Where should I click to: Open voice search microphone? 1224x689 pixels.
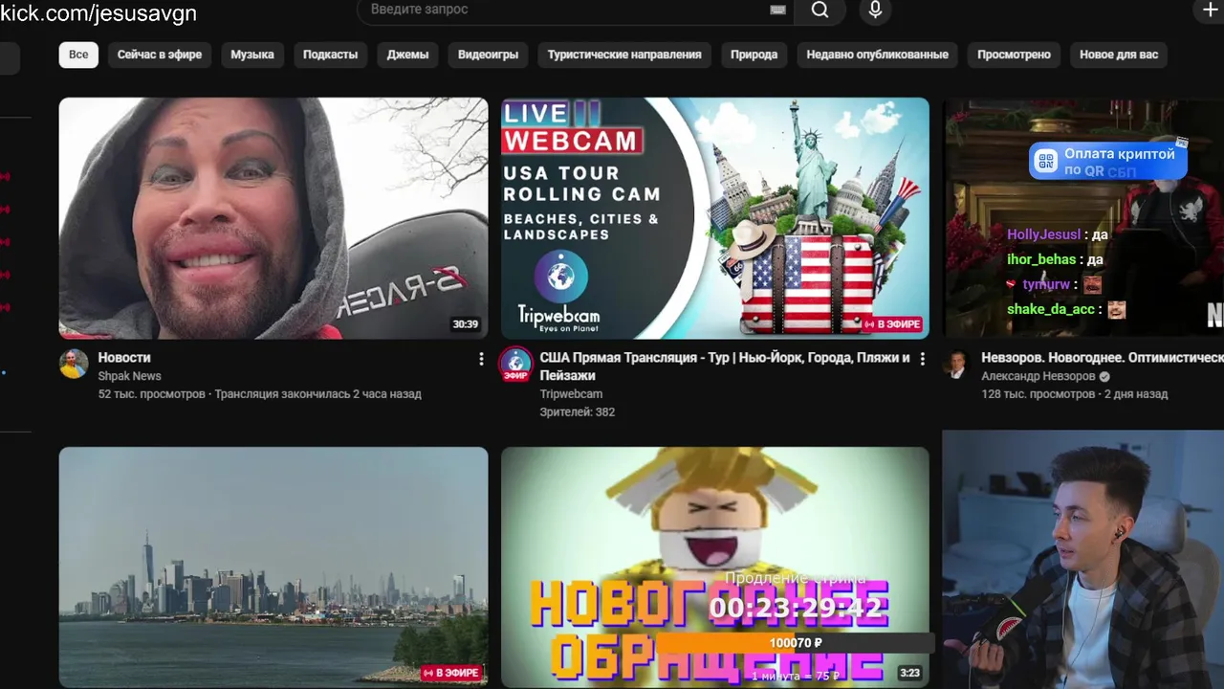click(874, 10)
